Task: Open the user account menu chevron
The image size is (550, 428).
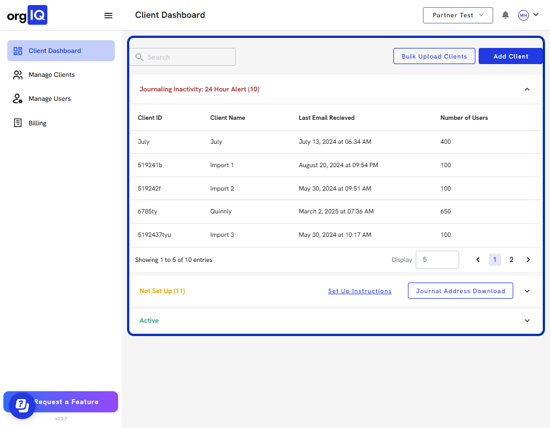Action: click(536, 15)
